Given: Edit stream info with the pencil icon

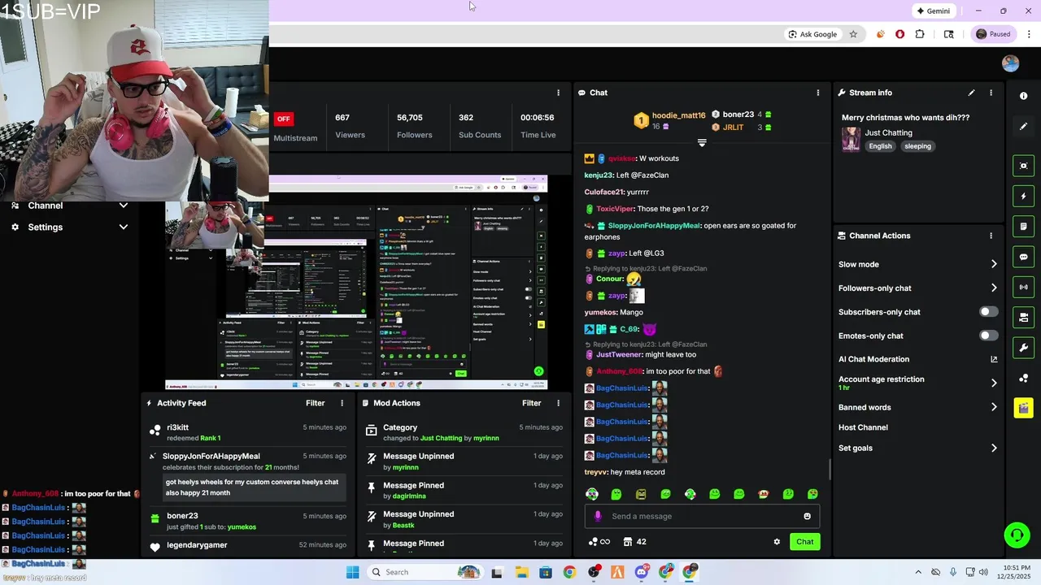Looking at the screenshot, I should [x=971, y=93].
